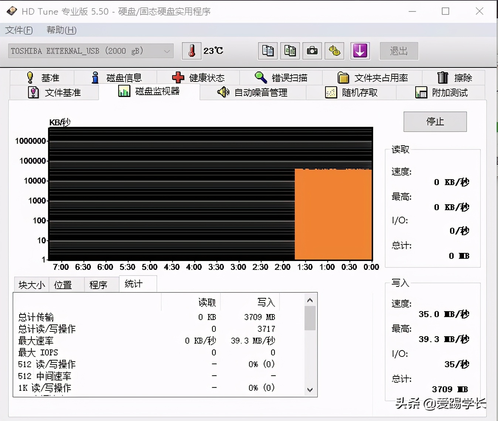
Task: Check for updates via purple download arrow icon
Action: coord(360,51)
